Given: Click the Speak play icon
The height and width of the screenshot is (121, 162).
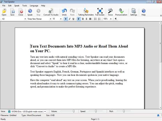Looking at the screenshot, I should (30, 11).
